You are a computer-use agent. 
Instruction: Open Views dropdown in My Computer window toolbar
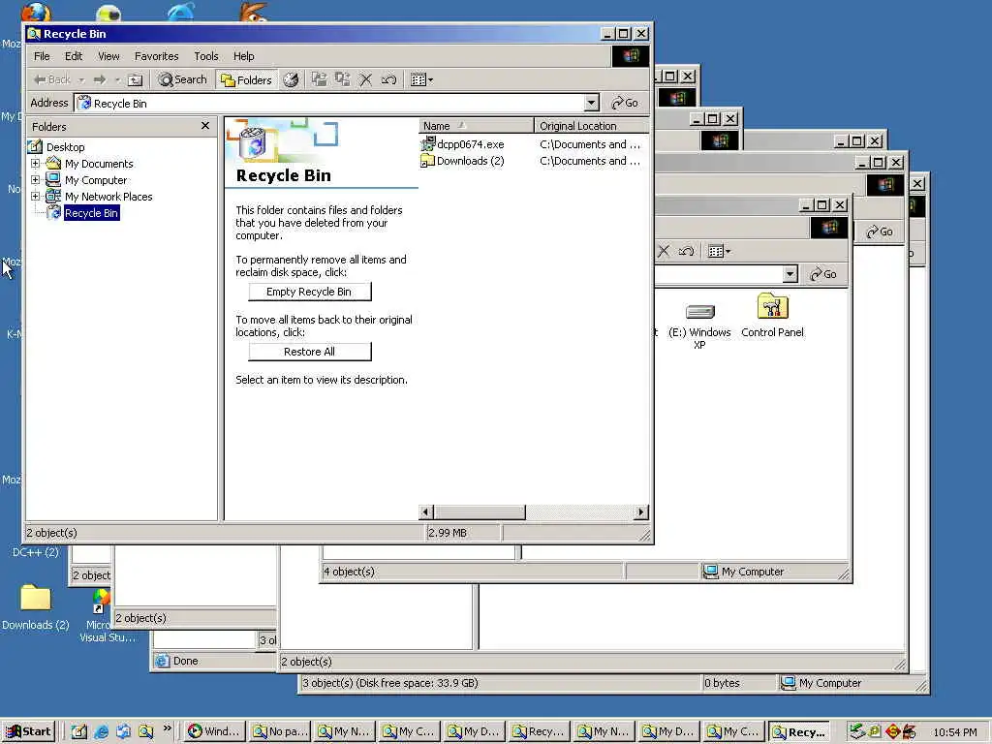[719, 251]
